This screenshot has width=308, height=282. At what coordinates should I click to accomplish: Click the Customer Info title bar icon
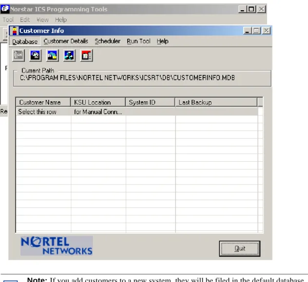coord(14,31)
